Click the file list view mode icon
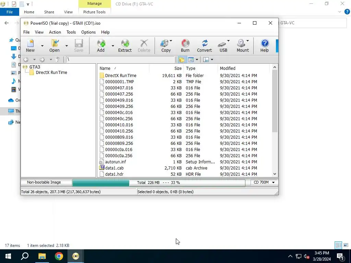 (x=191, y=60)
